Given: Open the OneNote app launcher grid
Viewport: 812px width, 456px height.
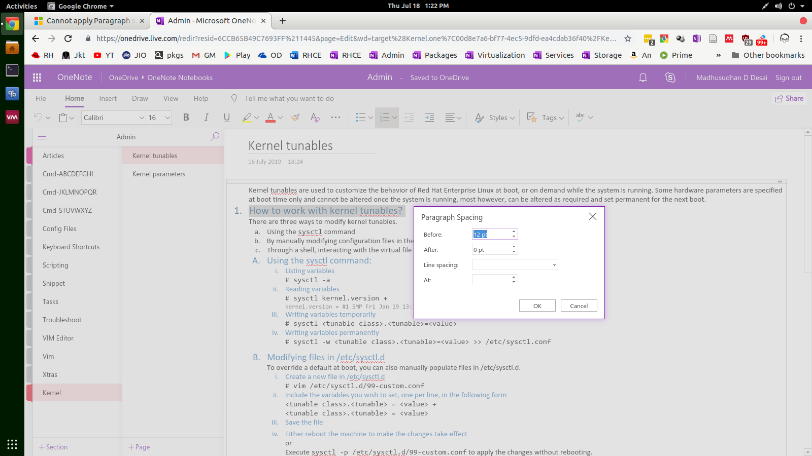Looking at the screenshot, I should pyautogui.click(x=37, y=78).
